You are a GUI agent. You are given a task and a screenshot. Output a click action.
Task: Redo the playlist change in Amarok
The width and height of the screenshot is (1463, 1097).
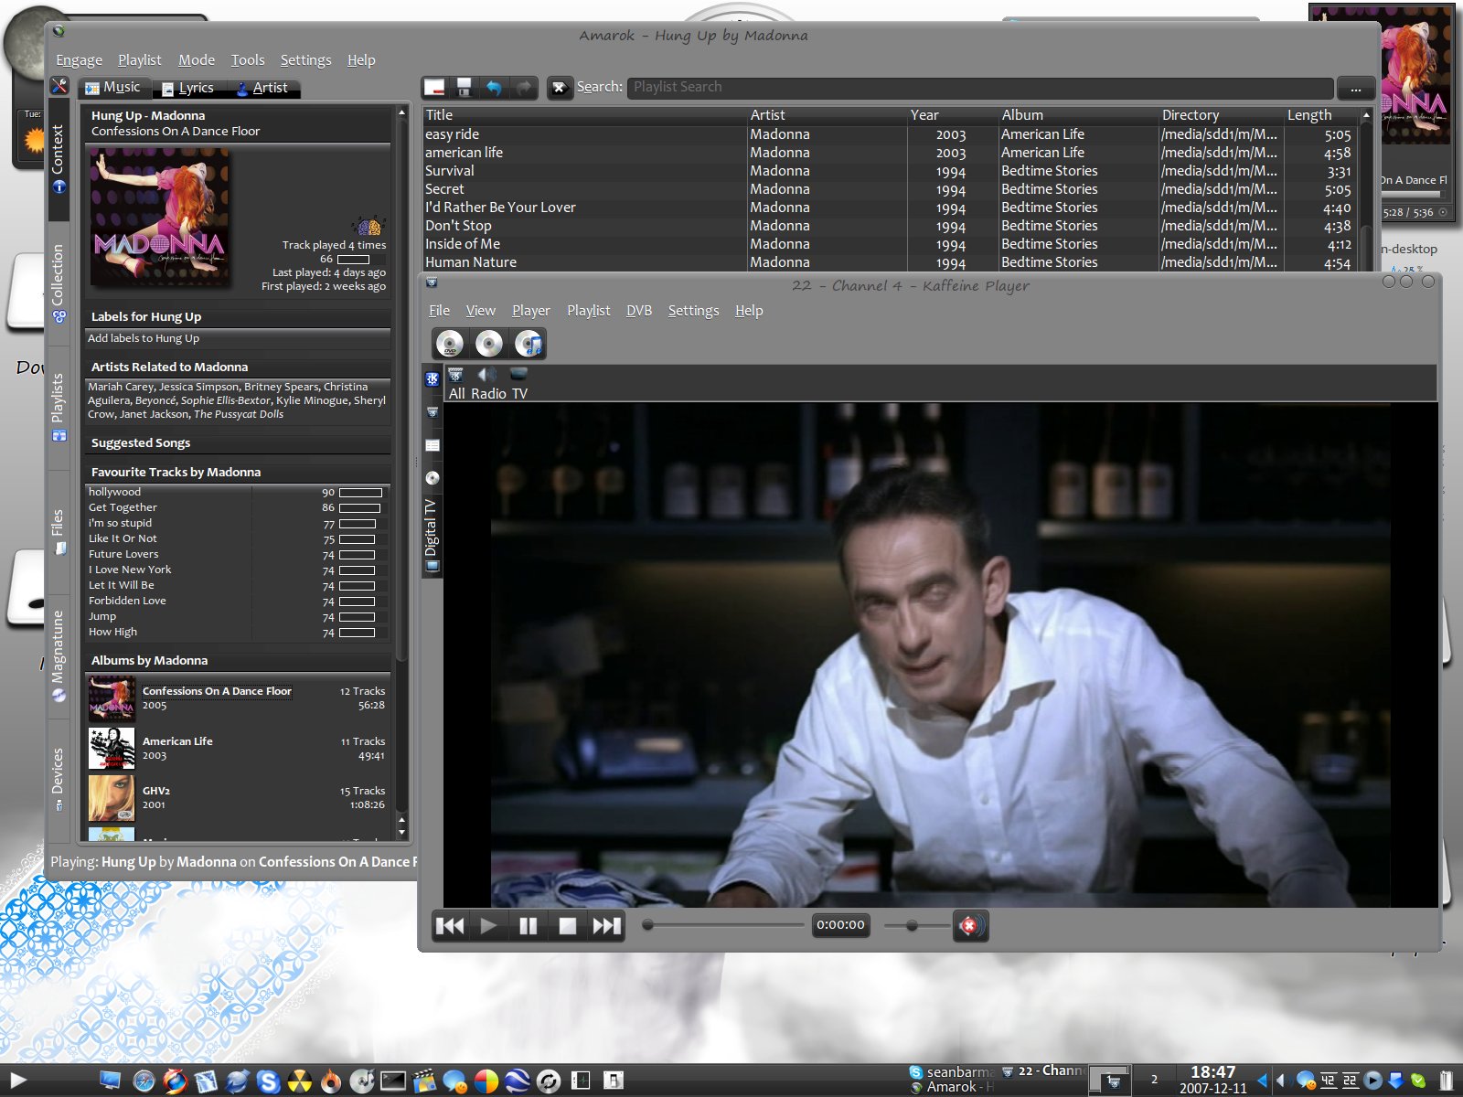tap(524, 88)
